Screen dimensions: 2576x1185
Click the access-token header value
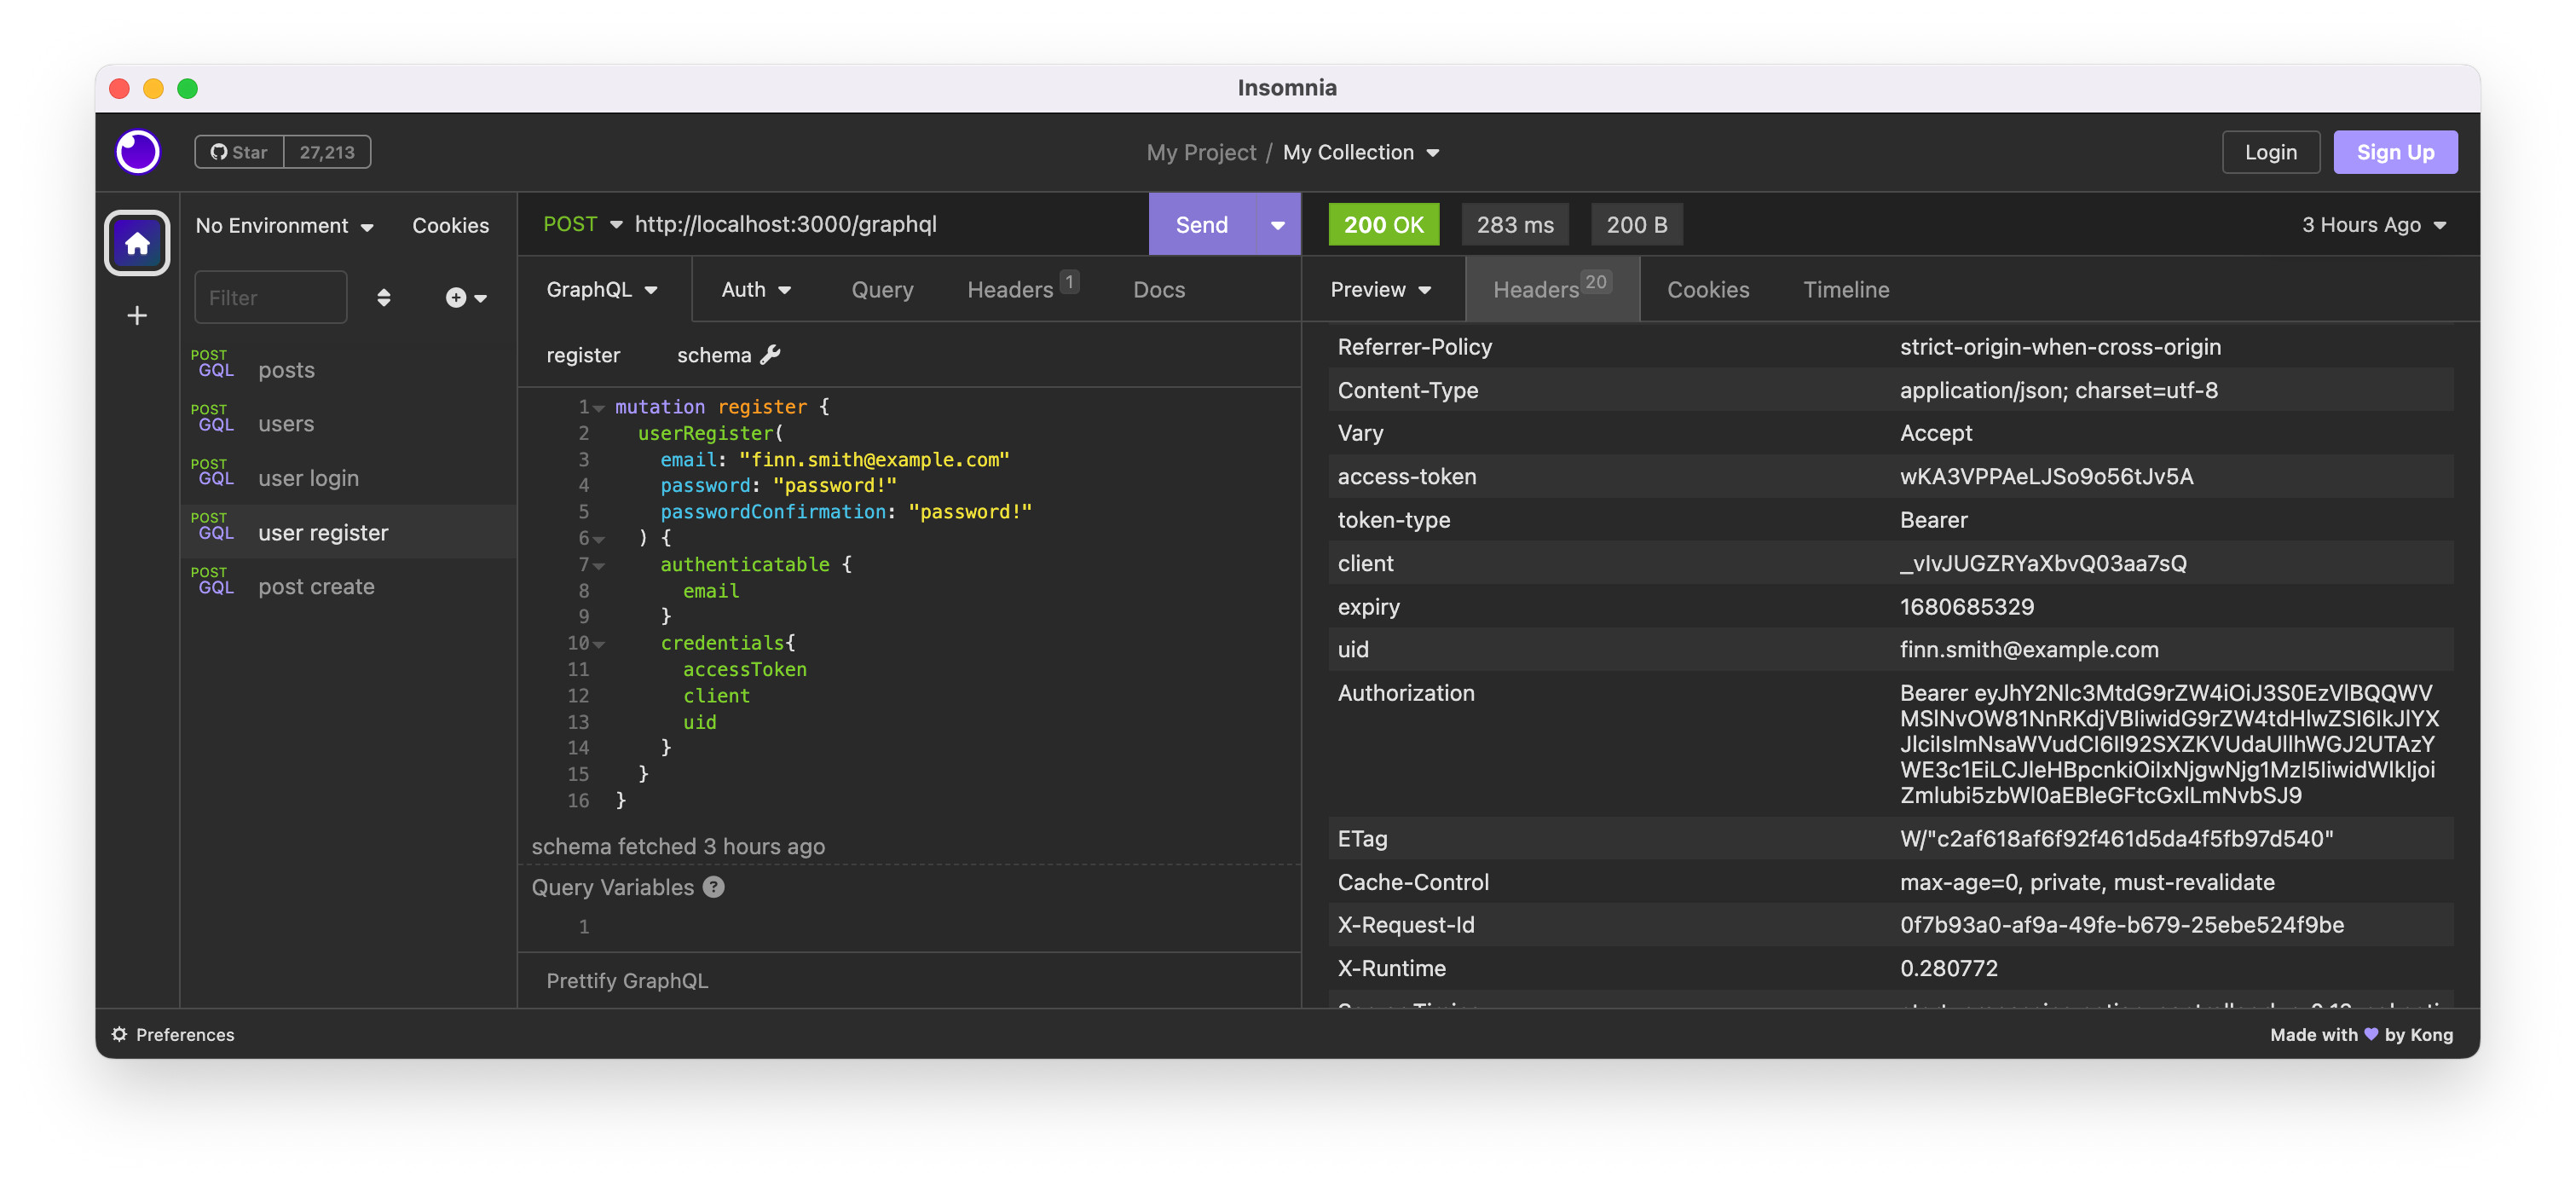tap(2046, 476)
